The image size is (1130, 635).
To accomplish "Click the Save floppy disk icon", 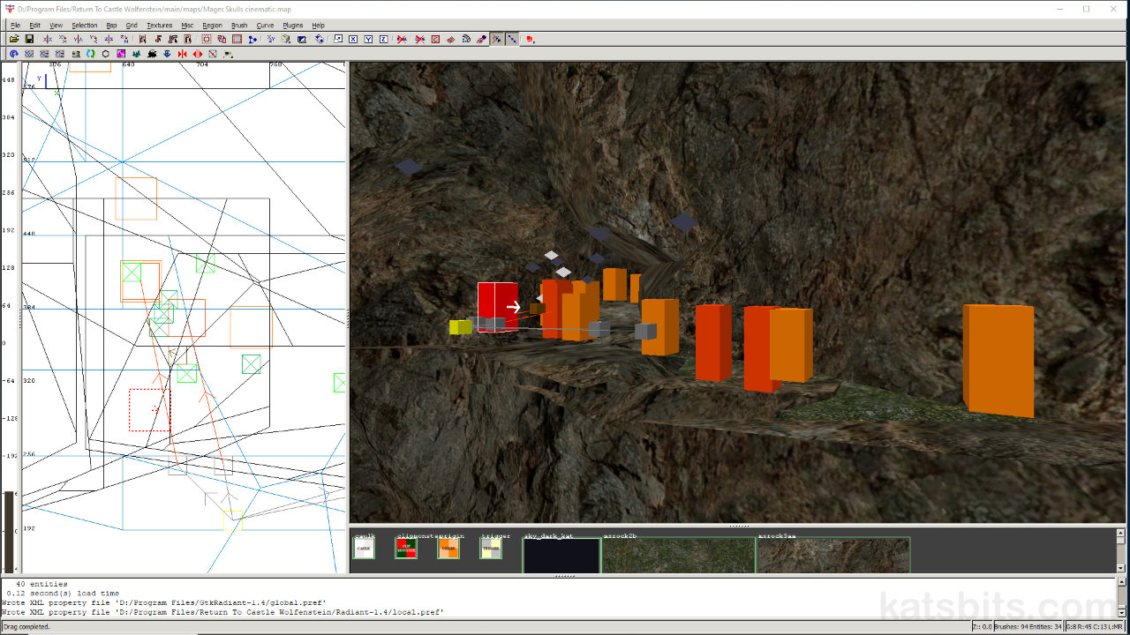I will 29,39.
